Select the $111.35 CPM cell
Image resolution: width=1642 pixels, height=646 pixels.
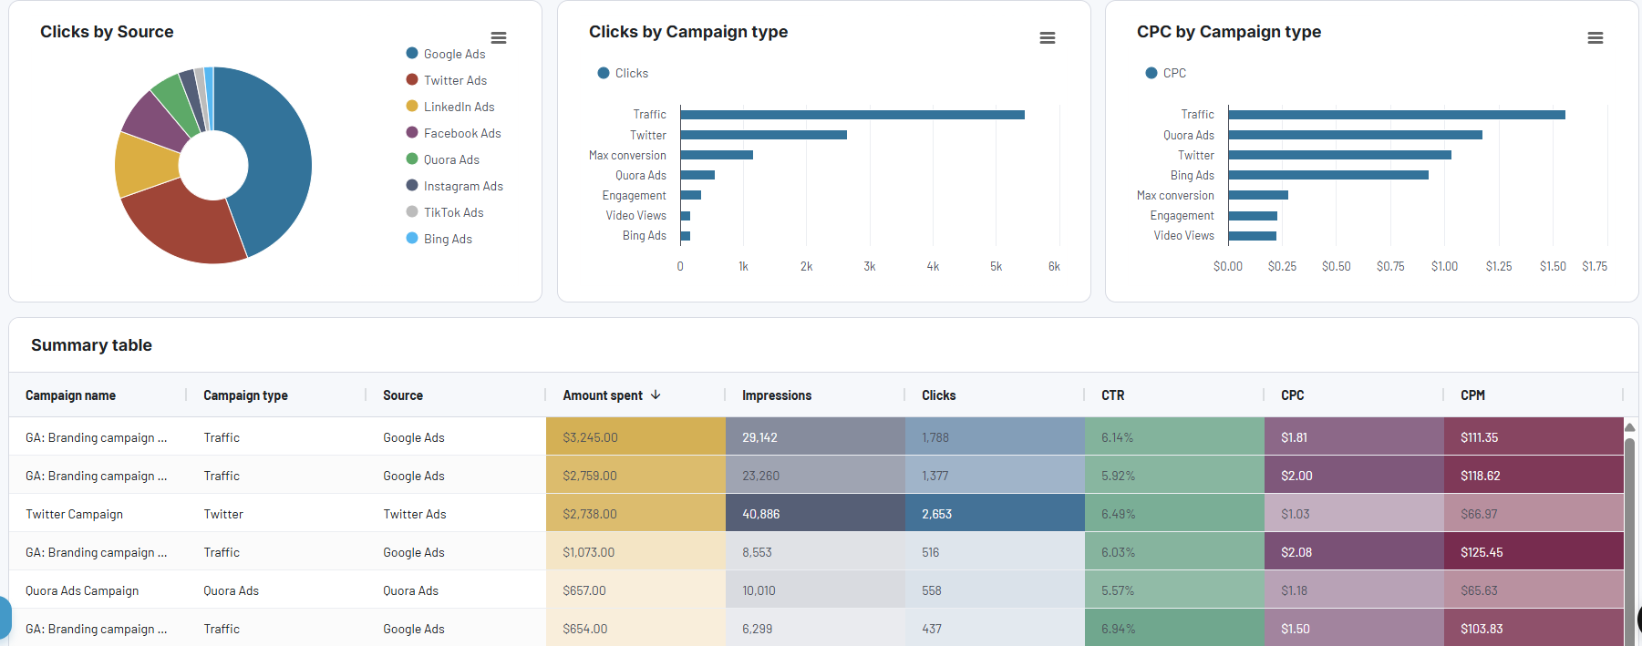coord(1534,437)
